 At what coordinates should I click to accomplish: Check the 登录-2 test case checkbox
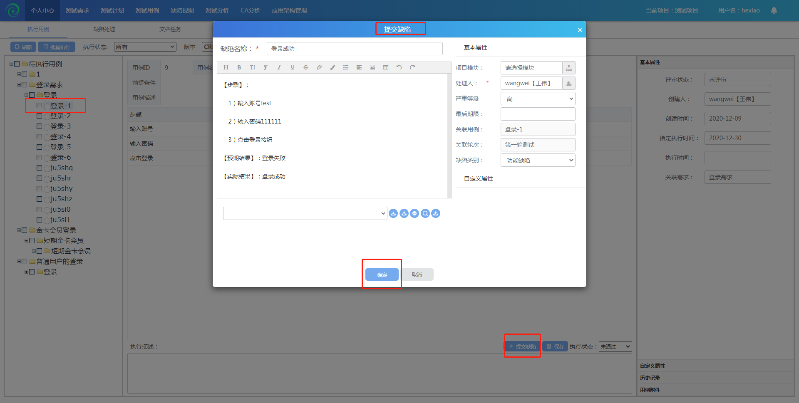[40, 116]
